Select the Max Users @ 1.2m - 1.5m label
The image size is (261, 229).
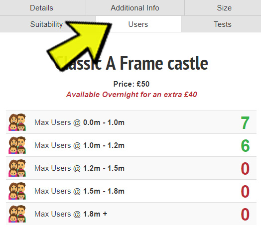(x=79, y=168)
